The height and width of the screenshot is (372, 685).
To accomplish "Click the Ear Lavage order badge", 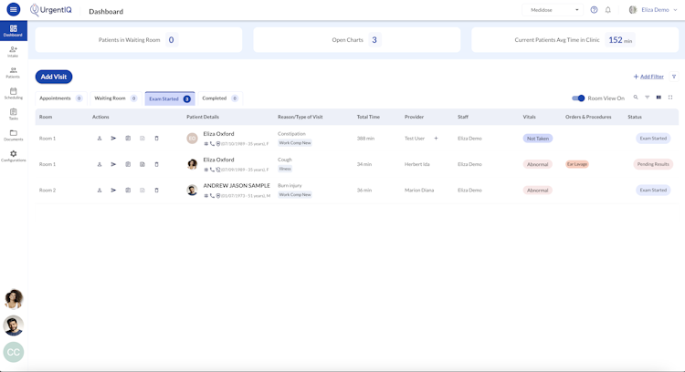I will 577,164.
